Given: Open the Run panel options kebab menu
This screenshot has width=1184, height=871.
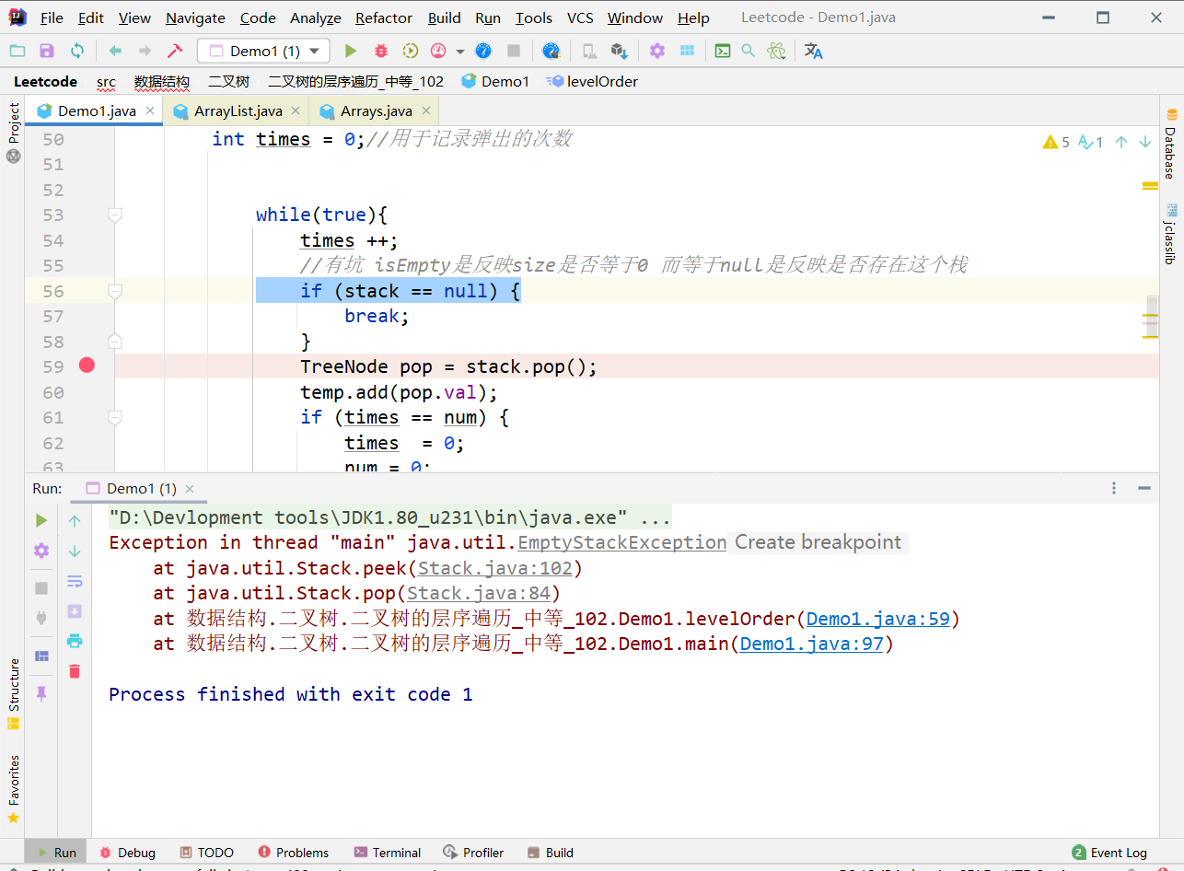Looking at the screenshot, I should pos(1112,488).
